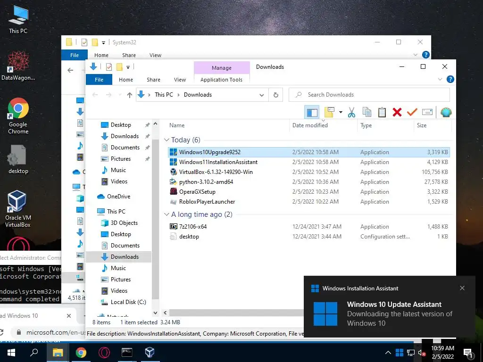
Task: Open the Windows Start menu
Action: coord(11,352)
